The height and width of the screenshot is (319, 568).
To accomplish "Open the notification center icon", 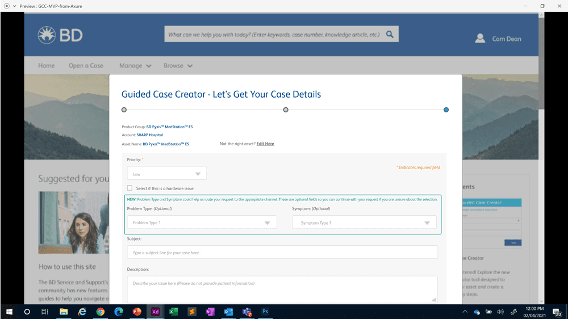I will point(557,312).
